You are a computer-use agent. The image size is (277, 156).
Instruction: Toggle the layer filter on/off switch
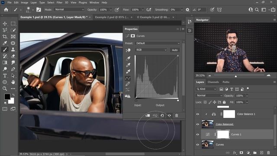point(248,89)
